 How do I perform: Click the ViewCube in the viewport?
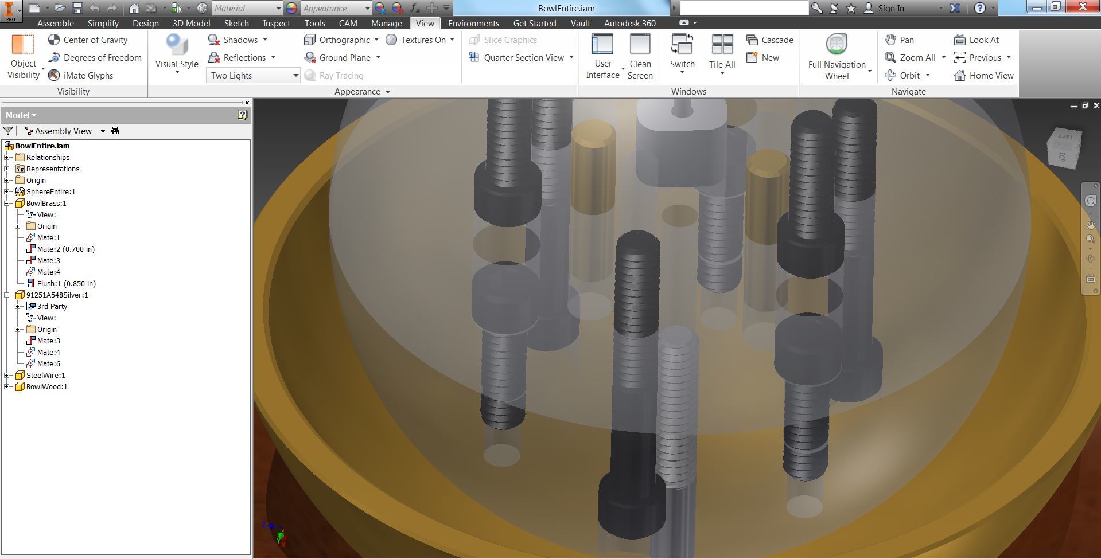1065,148
